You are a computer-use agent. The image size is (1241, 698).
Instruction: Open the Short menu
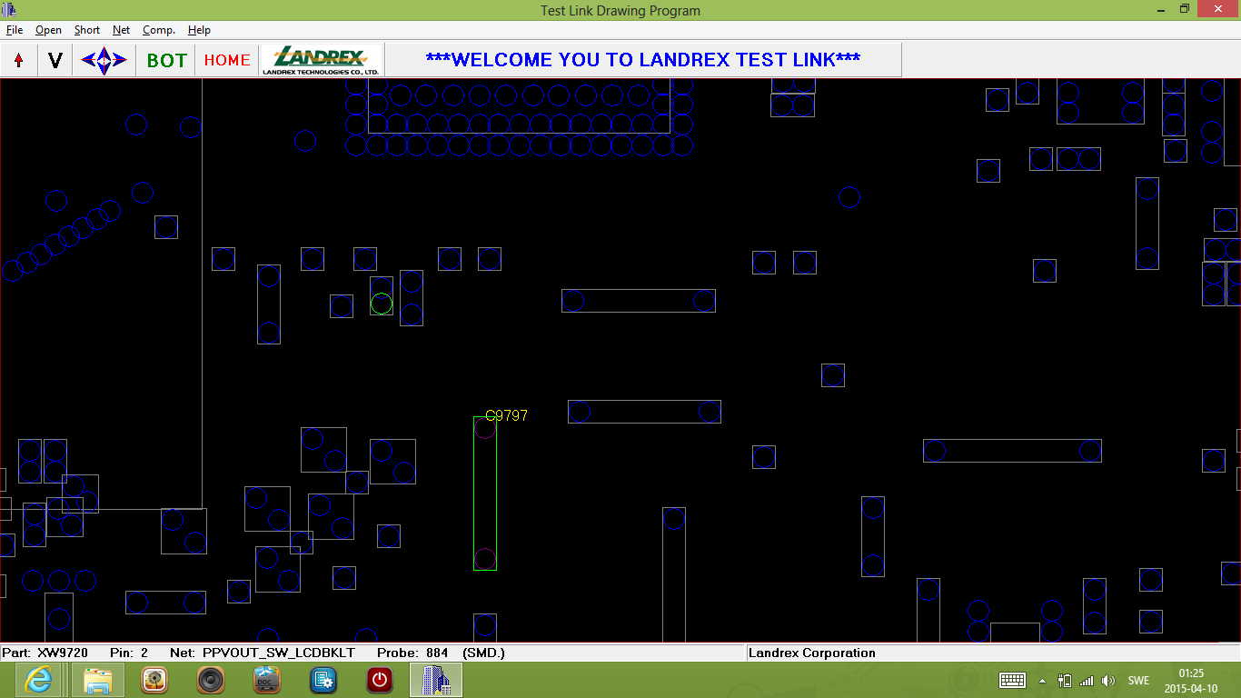pyautogui.click(x=87, y=30)
